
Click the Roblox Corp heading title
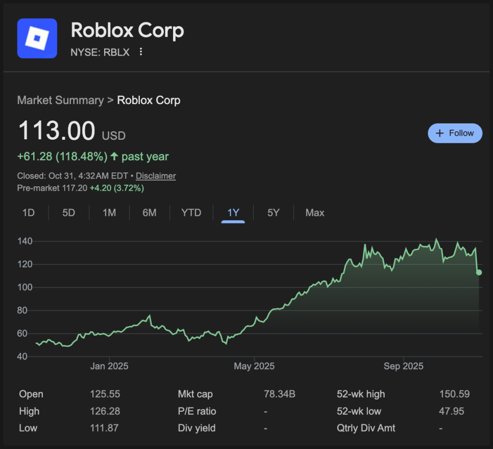[128, 31]
